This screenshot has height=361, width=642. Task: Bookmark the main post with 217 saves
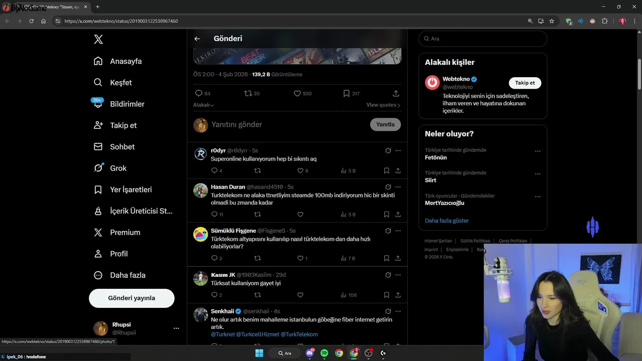[346, 93]
